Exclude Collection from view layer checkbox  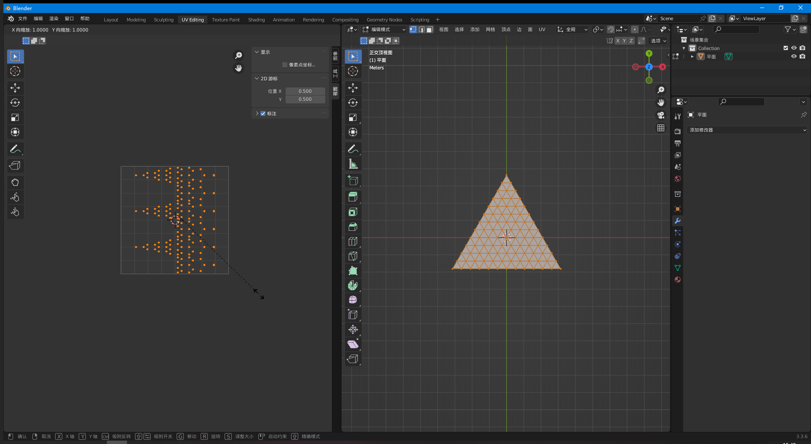(x=785, y=48)
